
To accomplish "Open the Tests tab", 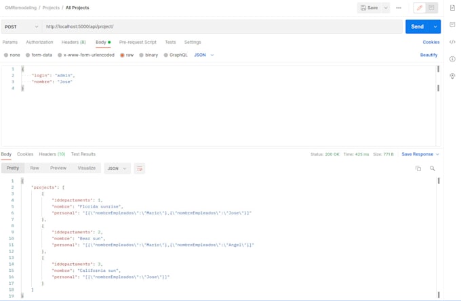I will 170,42.
